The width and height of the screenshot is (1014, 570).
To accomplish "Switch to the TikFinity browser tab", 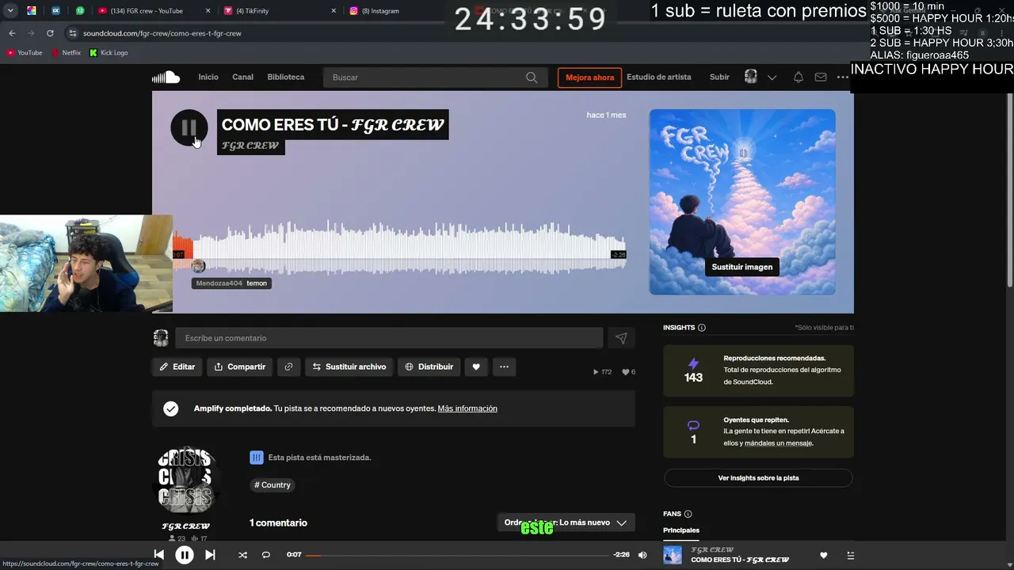I will coord(280,11).
